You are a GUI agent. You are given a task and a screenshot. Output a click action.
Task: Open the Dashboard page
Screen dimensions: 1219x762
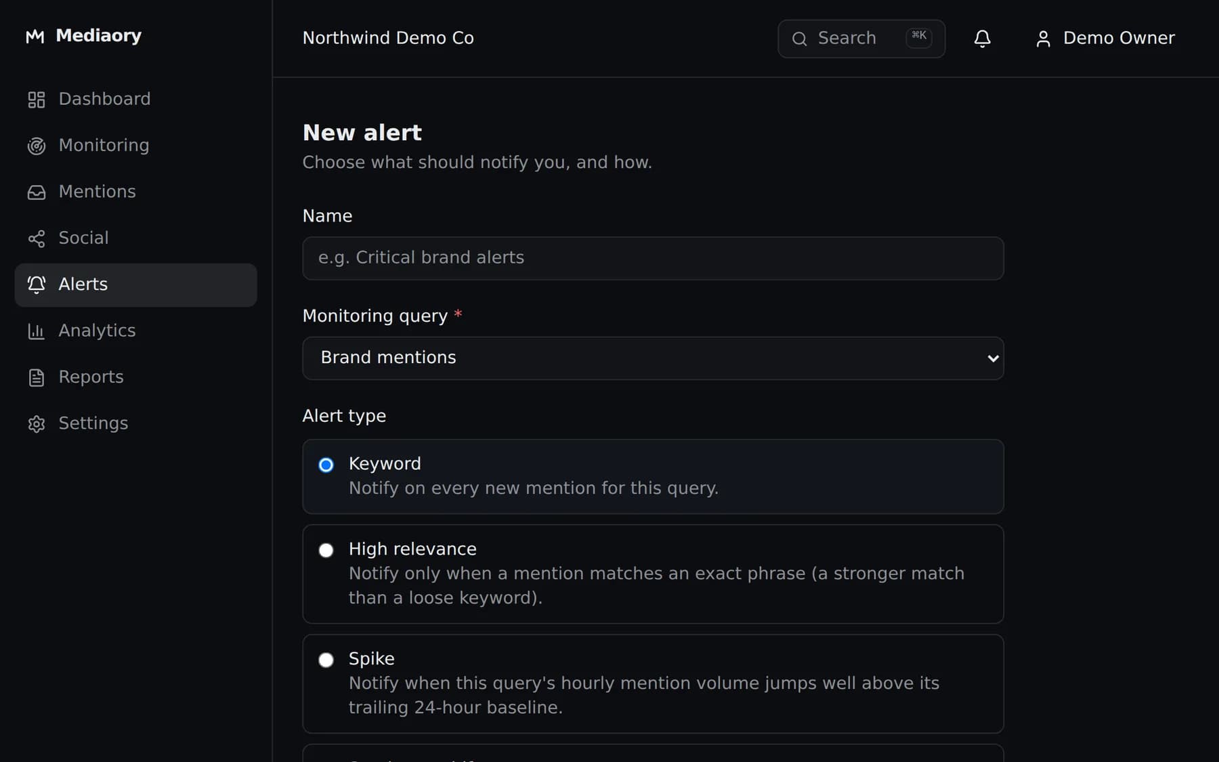pos(135,100)
